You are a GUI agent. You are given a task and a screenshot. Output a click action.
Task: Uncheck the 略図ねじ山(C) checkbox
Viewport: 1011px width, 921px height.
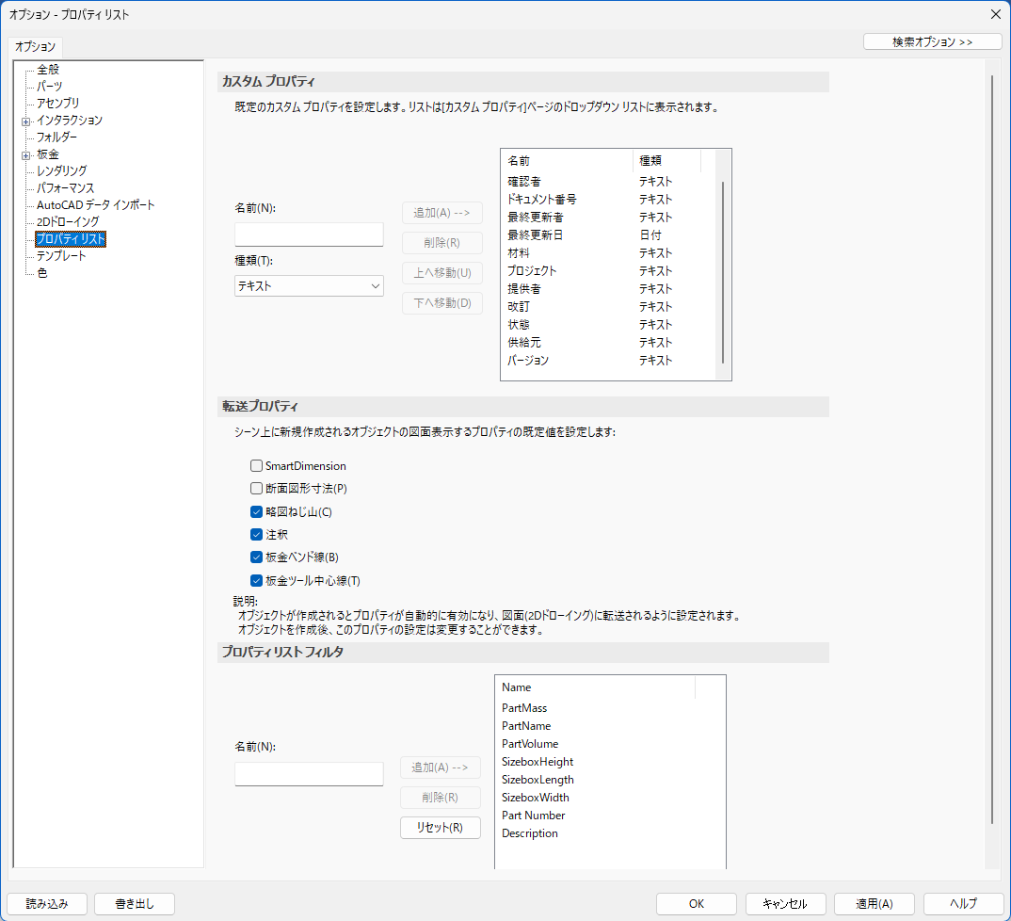(x=256, y=512)
